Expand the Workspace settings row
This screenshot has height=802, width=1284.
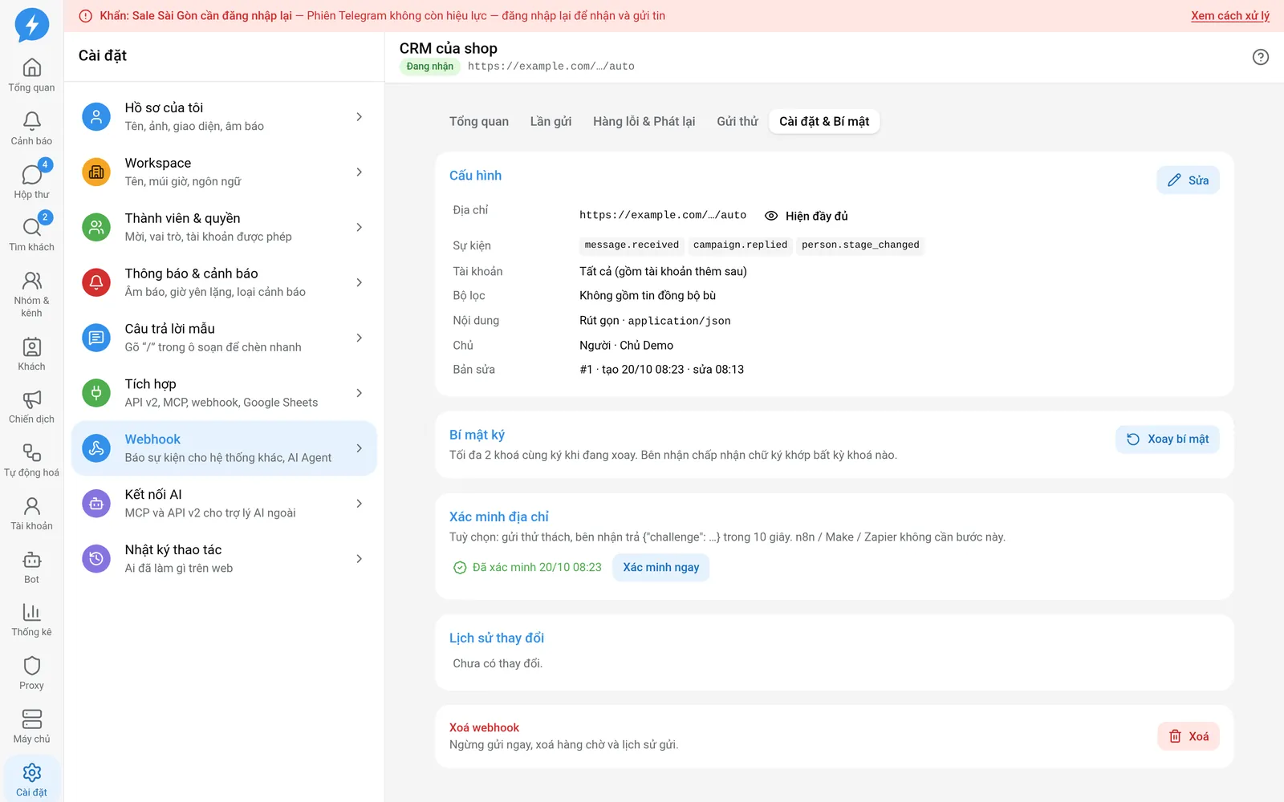(224, 172)
